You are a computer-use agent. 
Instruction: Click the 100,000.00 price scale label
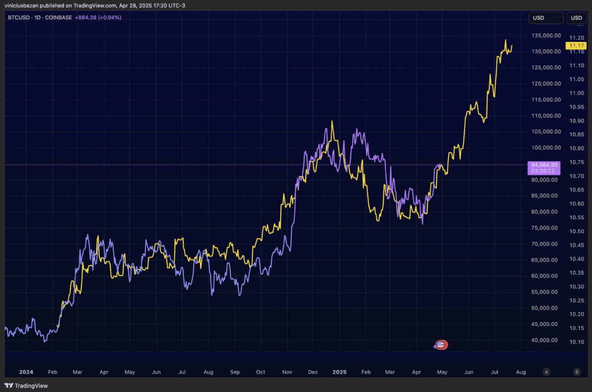[x=545, y=147]
